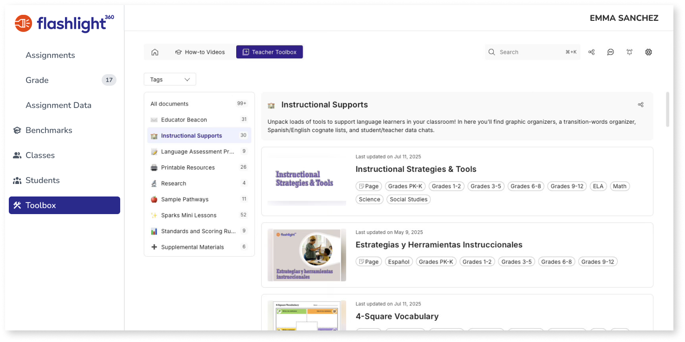Select the Instructional Supports category
The image size is (685, 342).
tap(199, 135)
